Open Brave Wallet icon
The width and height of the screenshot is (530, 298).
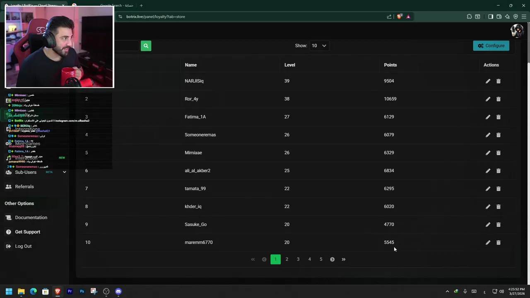[499, 17]
